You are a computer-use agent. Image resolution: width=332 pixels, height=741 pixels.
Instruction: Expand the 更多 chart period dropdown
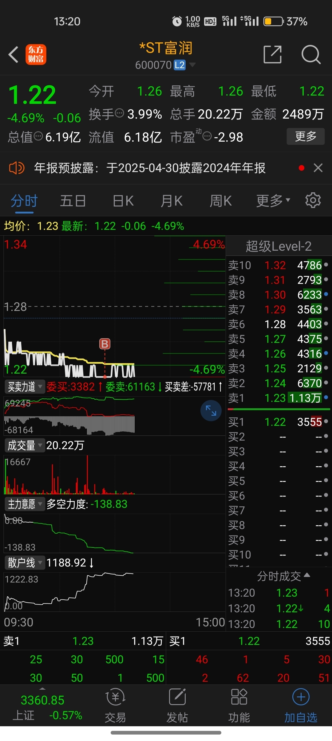(x=273, y=201)
